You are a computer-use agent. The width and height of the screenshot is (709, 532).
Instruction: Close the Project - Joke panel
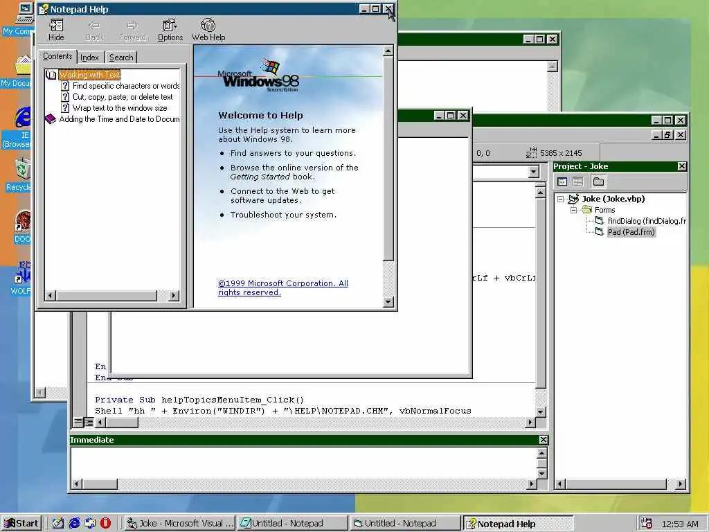(x=682, y=166)
